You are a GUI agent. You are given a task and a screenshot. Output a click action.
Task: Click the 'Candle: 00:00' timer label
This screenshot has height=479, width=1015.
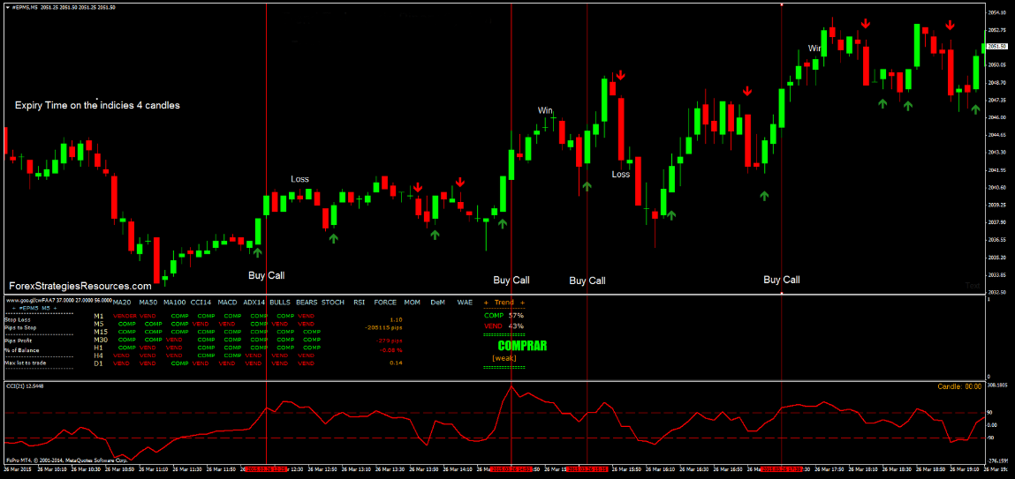(960, 386)
